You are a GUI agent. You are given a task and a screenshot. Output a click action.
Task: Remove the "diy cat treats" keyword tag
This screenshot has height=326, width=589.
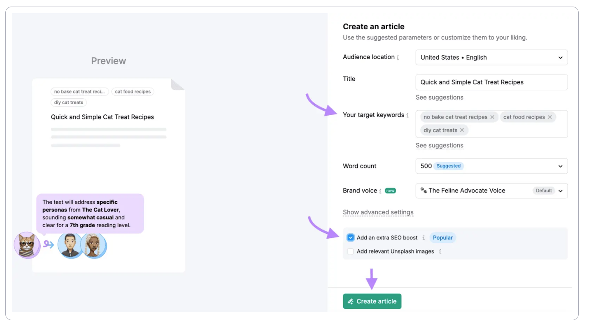coord(462,130)
